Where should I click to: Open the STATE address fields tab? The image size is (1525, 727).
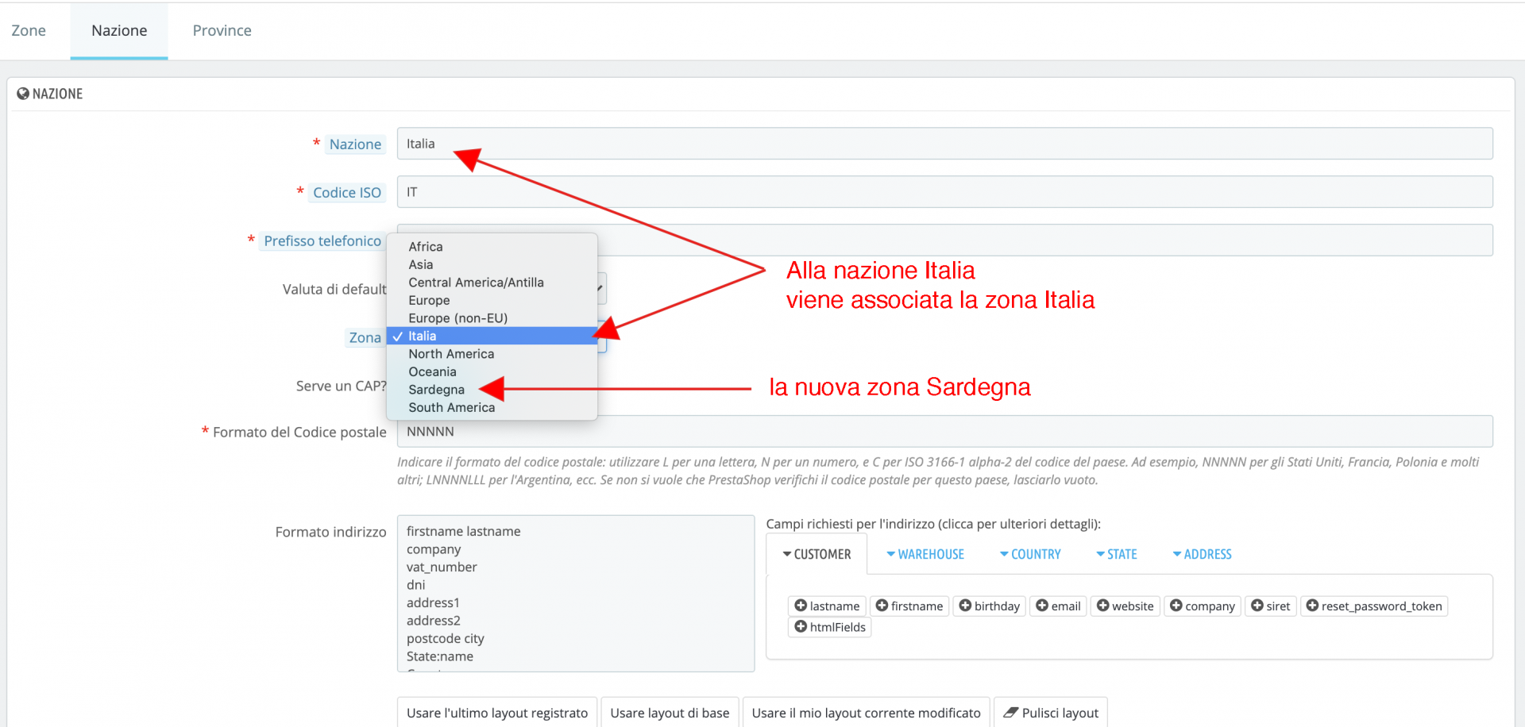(x=1117, y=554)
